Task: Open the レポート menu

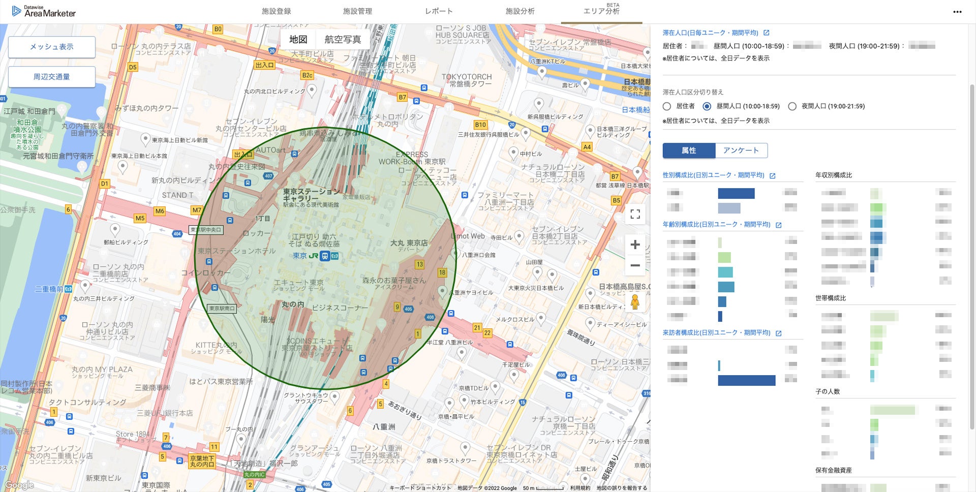Action: click(439, 11)
